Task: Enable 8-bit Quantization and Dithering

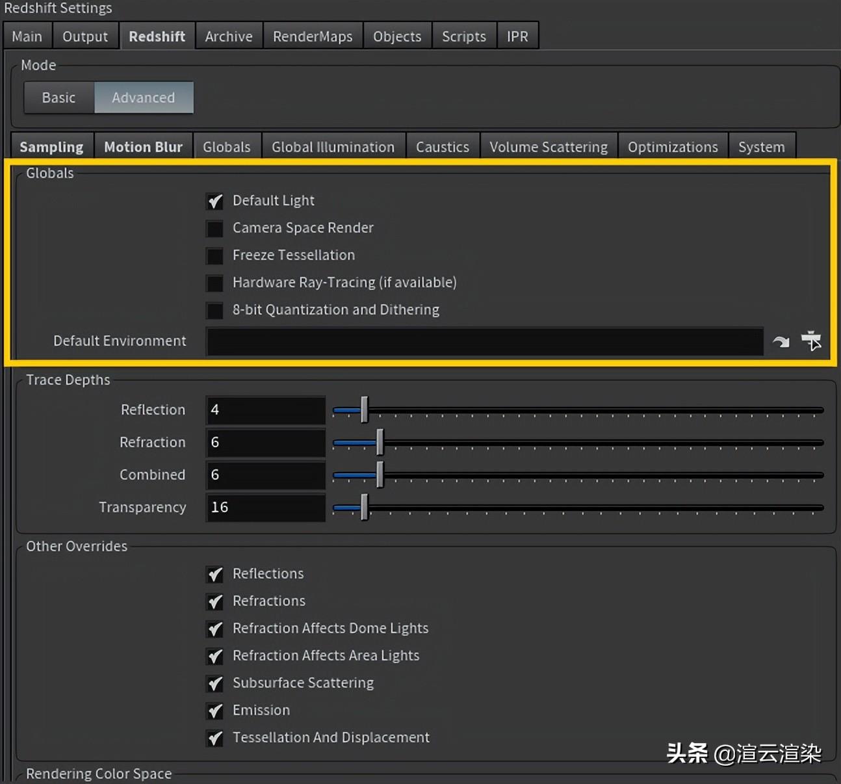Action: 214,310
